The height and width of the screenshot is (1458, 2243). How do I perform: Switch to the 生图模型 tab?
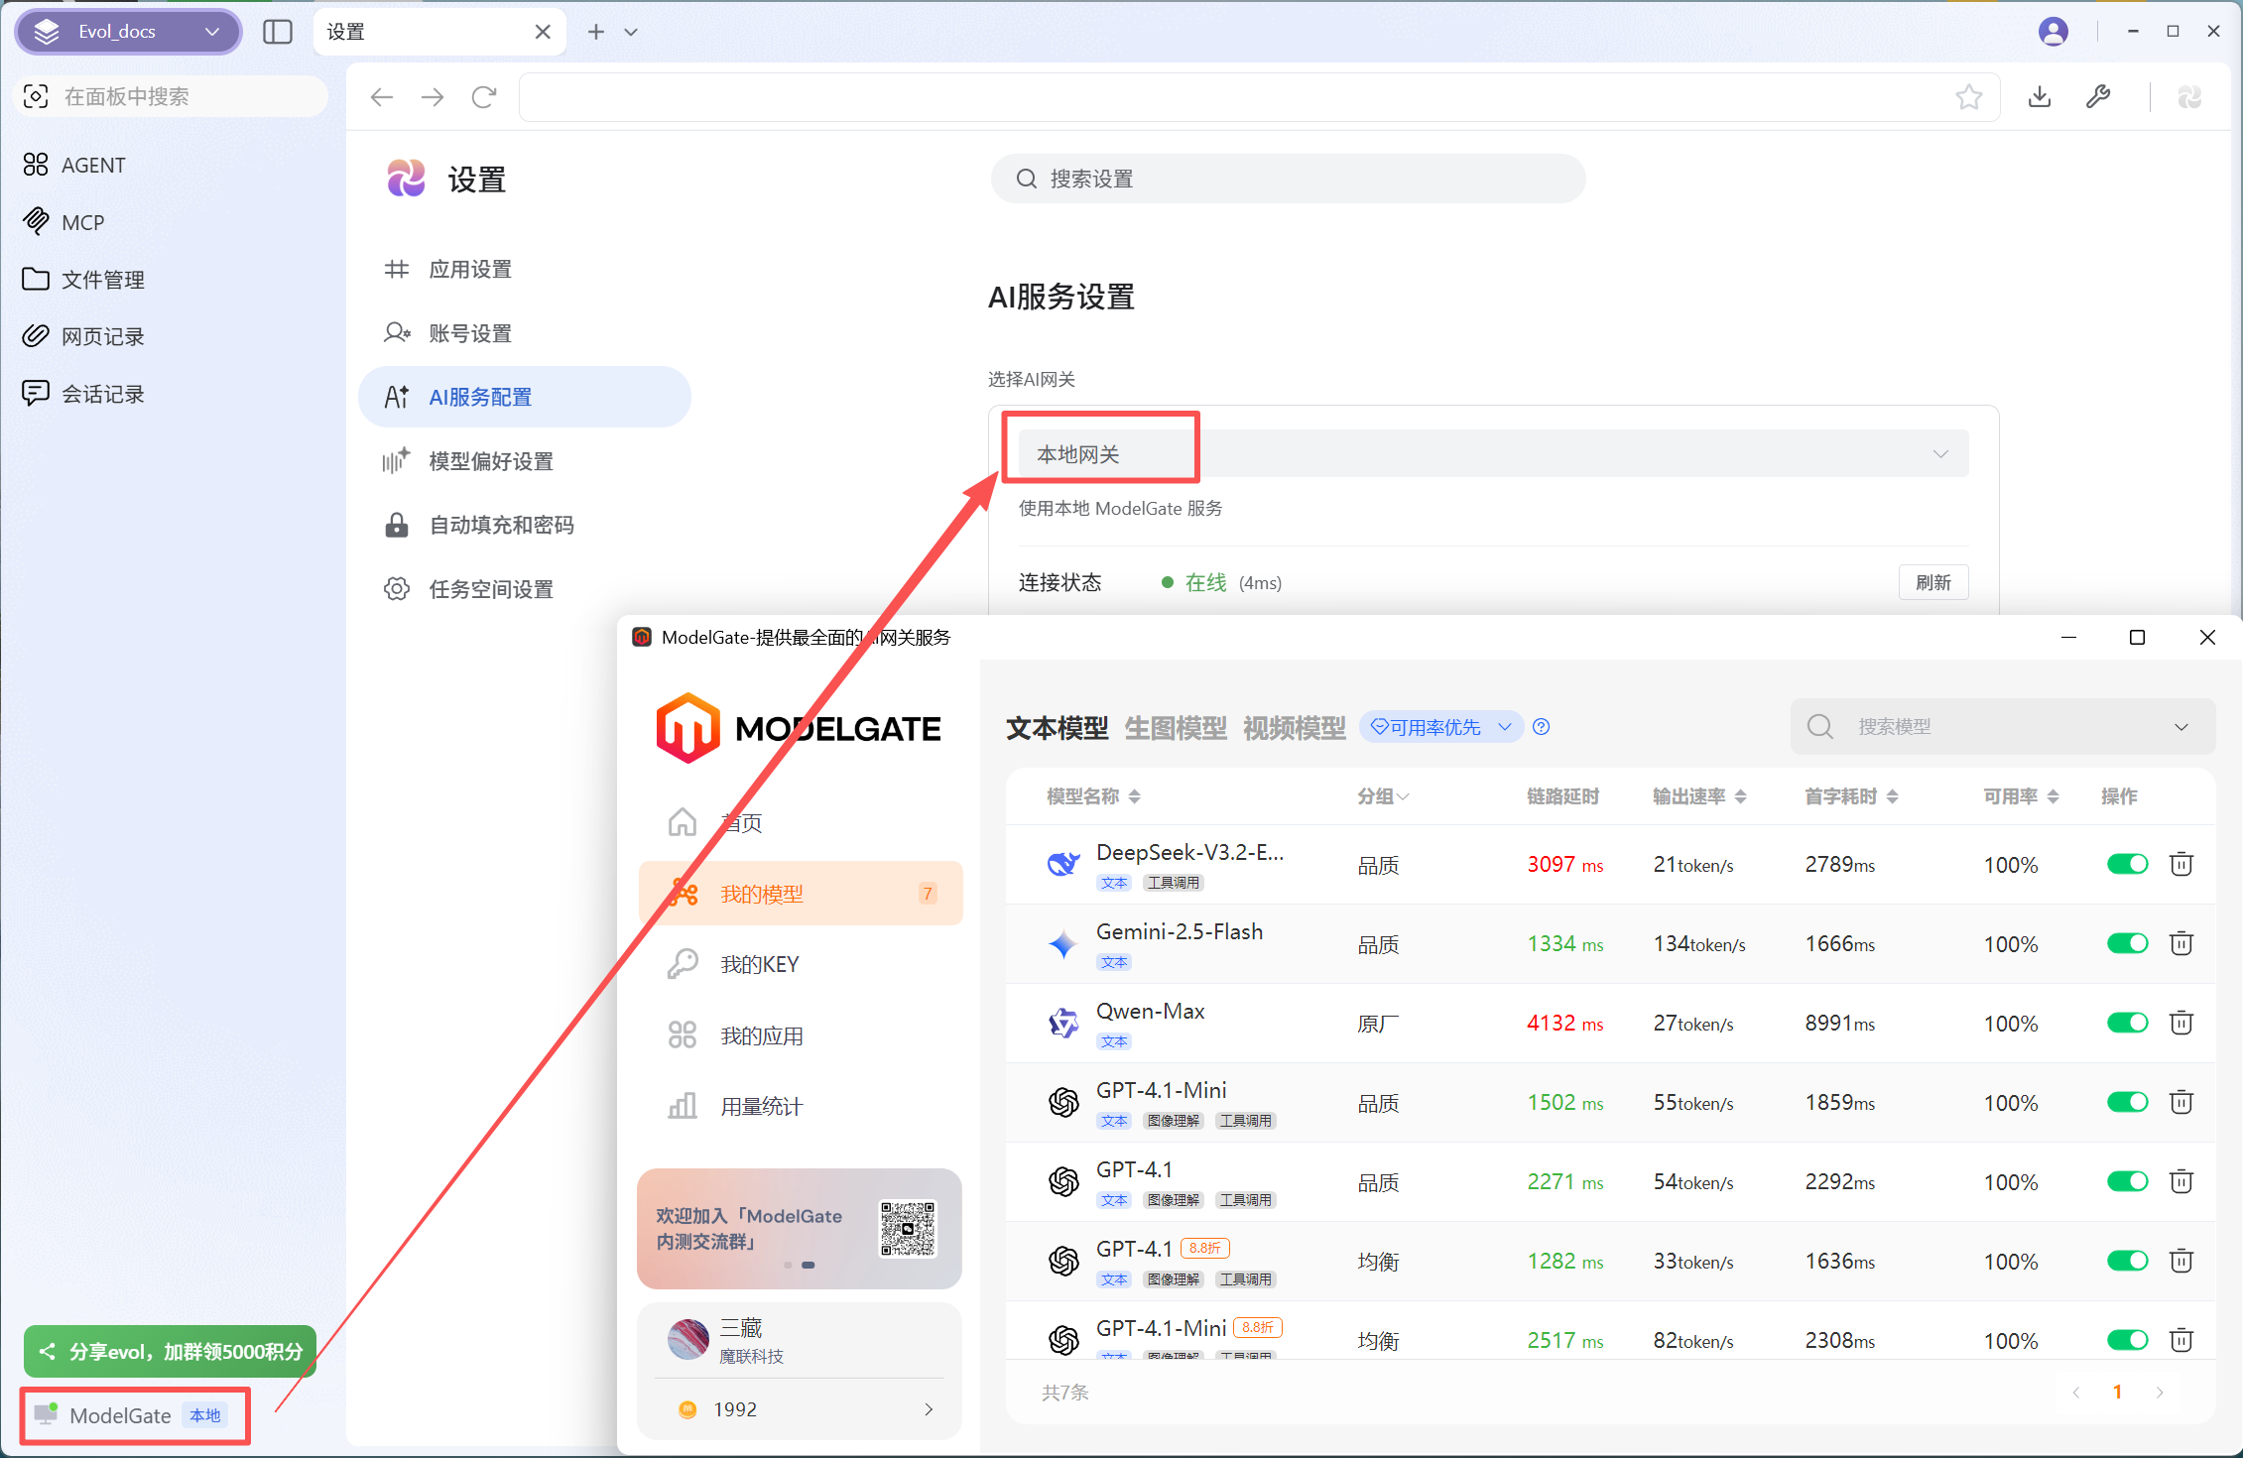(1176, 728)
